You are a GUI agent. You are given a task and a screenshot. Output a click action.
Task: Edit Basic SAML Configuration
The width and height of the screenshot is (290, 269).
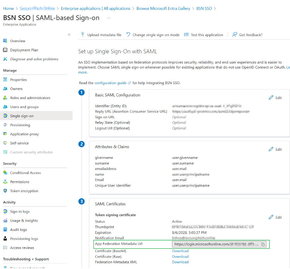(x=275, y=98)
